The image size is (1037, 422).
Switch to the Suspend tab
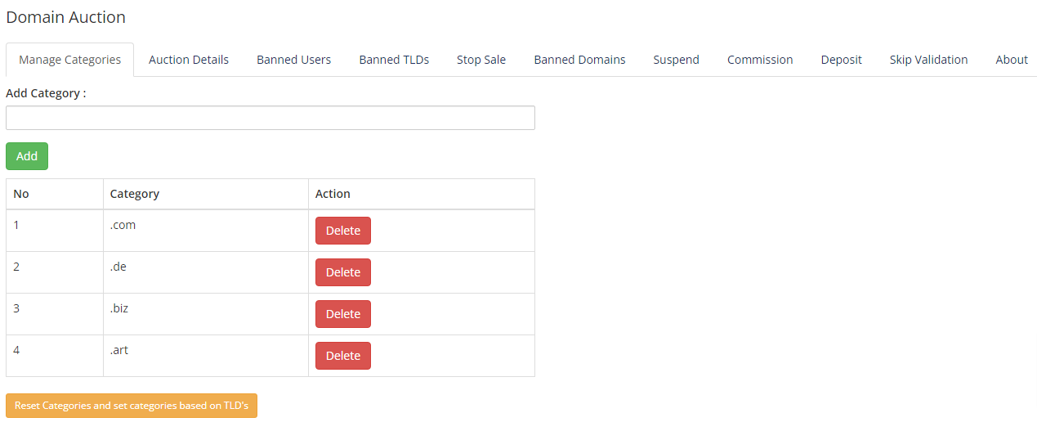(x=677, y=60)
